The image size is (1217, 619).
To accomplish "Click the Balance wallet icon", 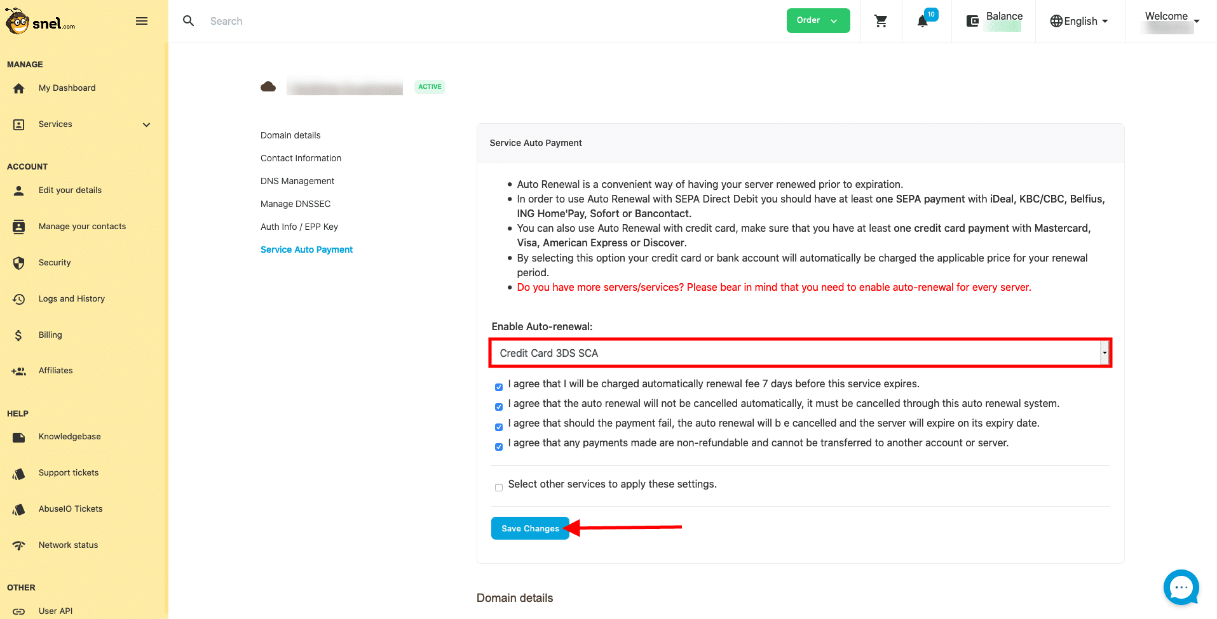I will [972, 21].
